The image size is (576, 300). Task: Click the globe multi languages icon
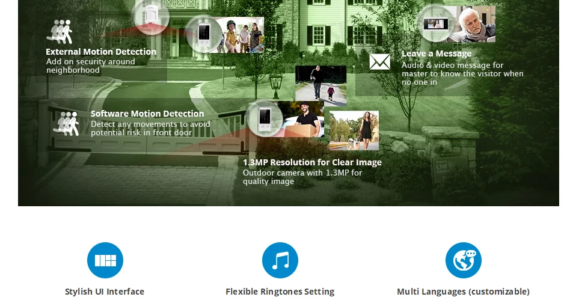pos(463,260)
